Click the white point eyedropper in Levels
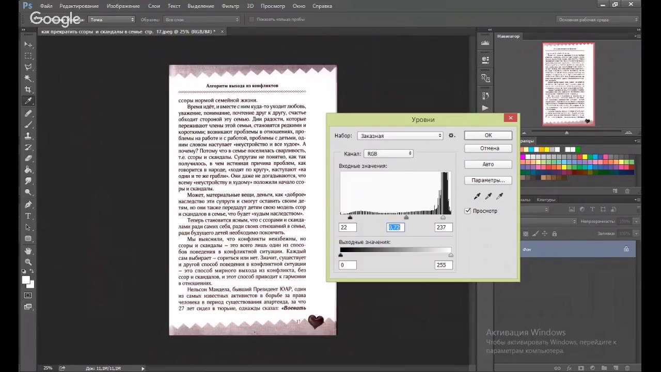This screenshot has height=372, width=661. [500, 196]
